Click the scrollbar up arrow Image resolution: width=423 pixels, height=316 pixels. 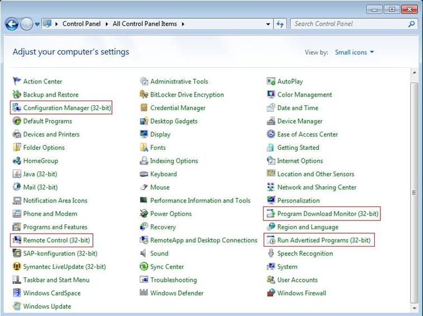pos(414,73)
